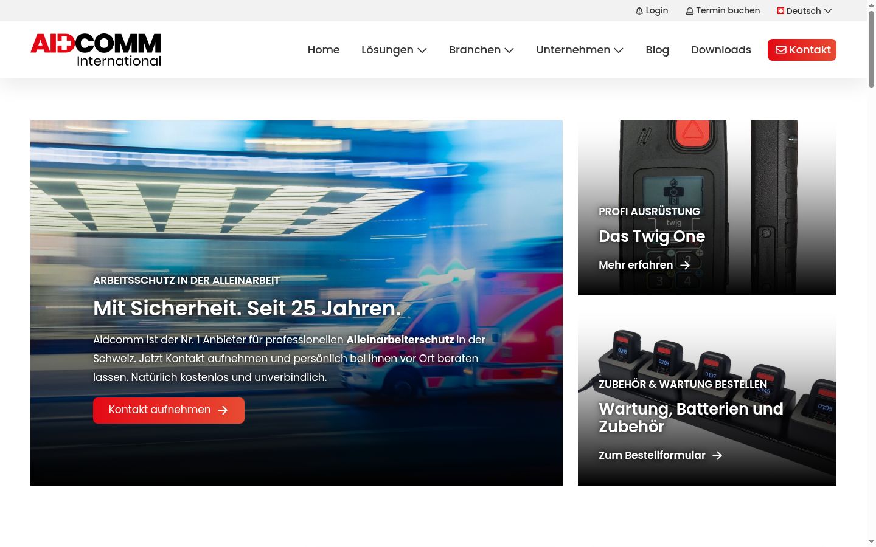Click the Swiss flag icon
The height and width of the screenshot is (547, 876).
pos(780,11)
